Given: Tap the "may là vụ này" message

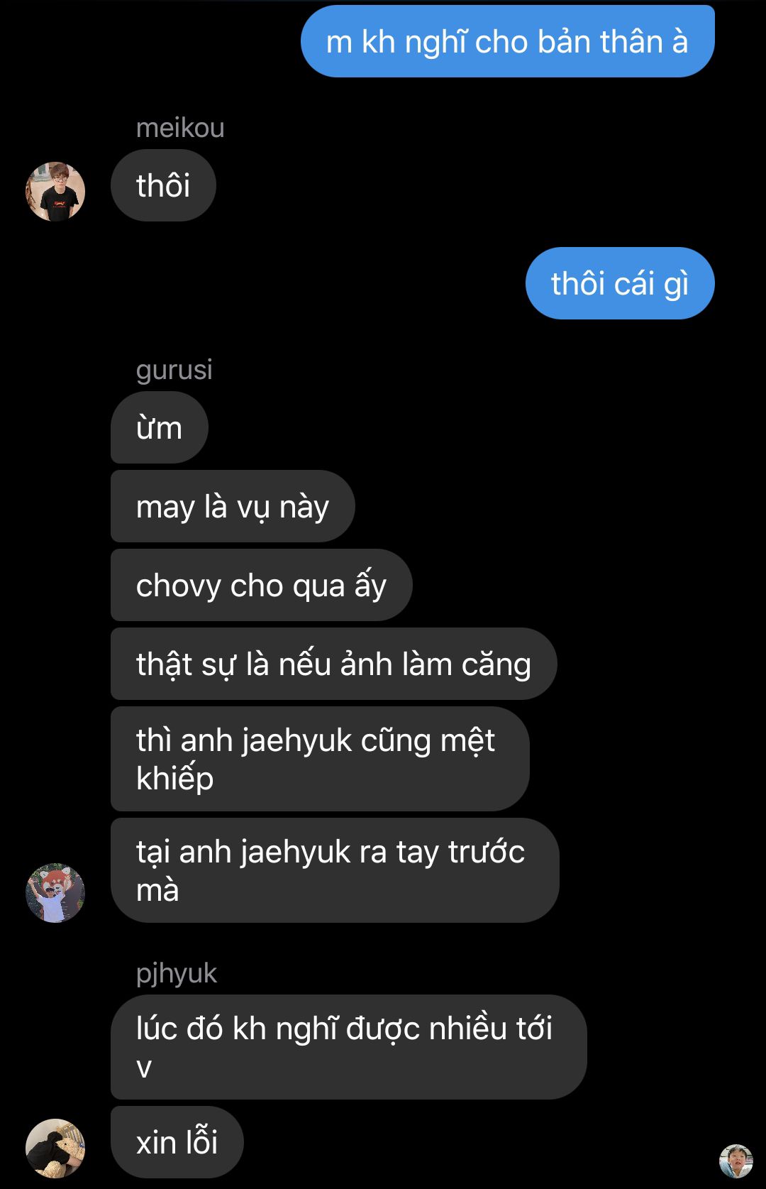Looking at the screenshot, I should point(233,506).
